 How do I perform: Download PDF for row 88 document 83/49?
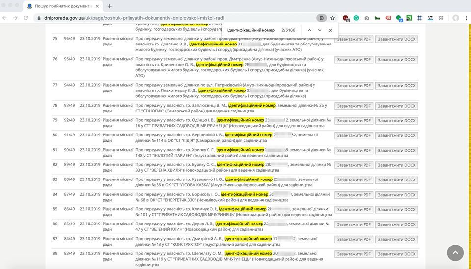tap(353, 254)
